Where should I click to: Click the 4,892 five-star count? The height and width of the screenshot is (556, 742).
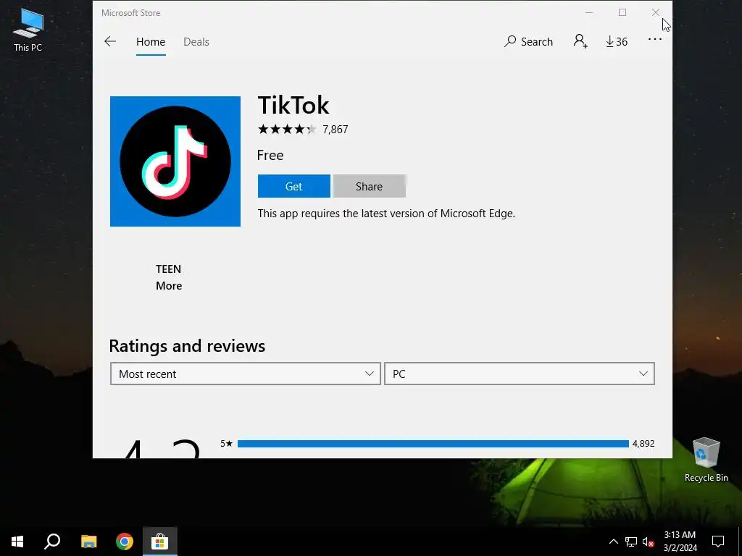643,444
